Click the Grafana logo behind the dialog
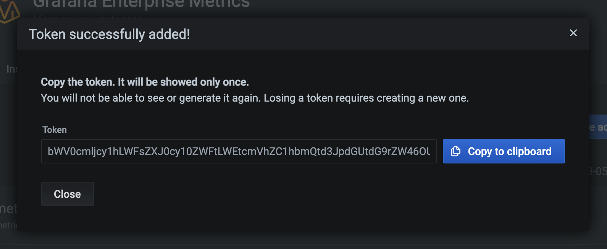This screenshot has width=607, height=249. click(8, 11)
